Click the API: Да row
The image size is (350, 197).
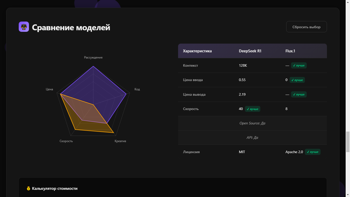[x=252, y=137]
